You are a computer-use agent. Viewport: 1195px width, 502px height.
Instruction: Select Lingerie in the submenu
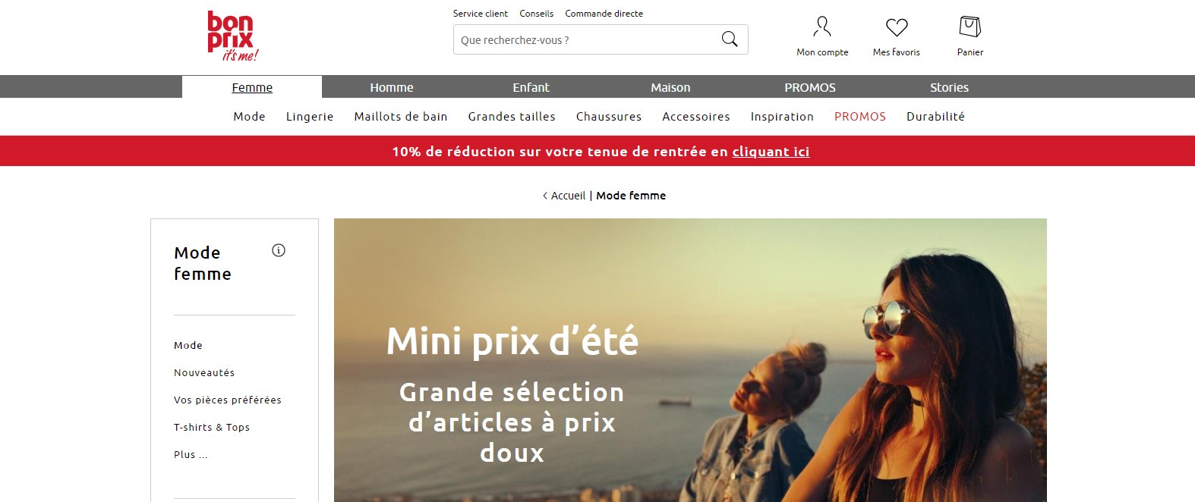coord(310,117)
